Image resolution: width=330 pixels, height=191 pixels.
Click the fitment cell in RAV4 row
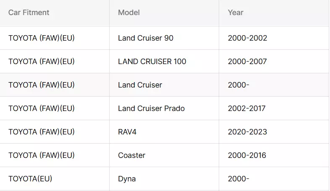click(55, 132)
